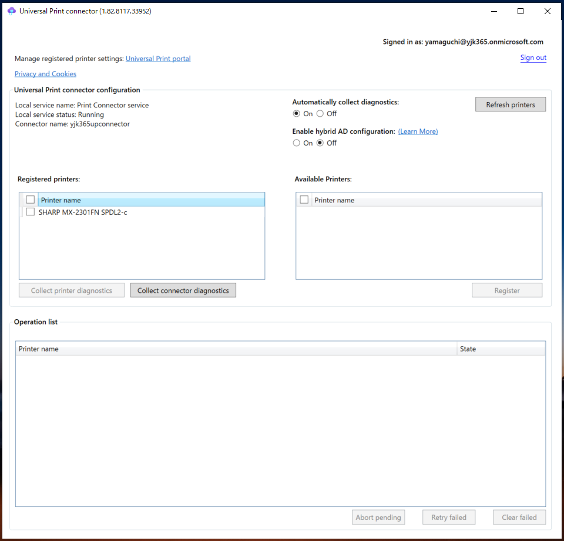Click the Sign out link

click(x=533, y=58)
